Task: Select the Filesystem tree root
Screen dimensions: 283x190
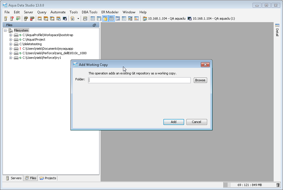Action: click(x=21, y=30)
